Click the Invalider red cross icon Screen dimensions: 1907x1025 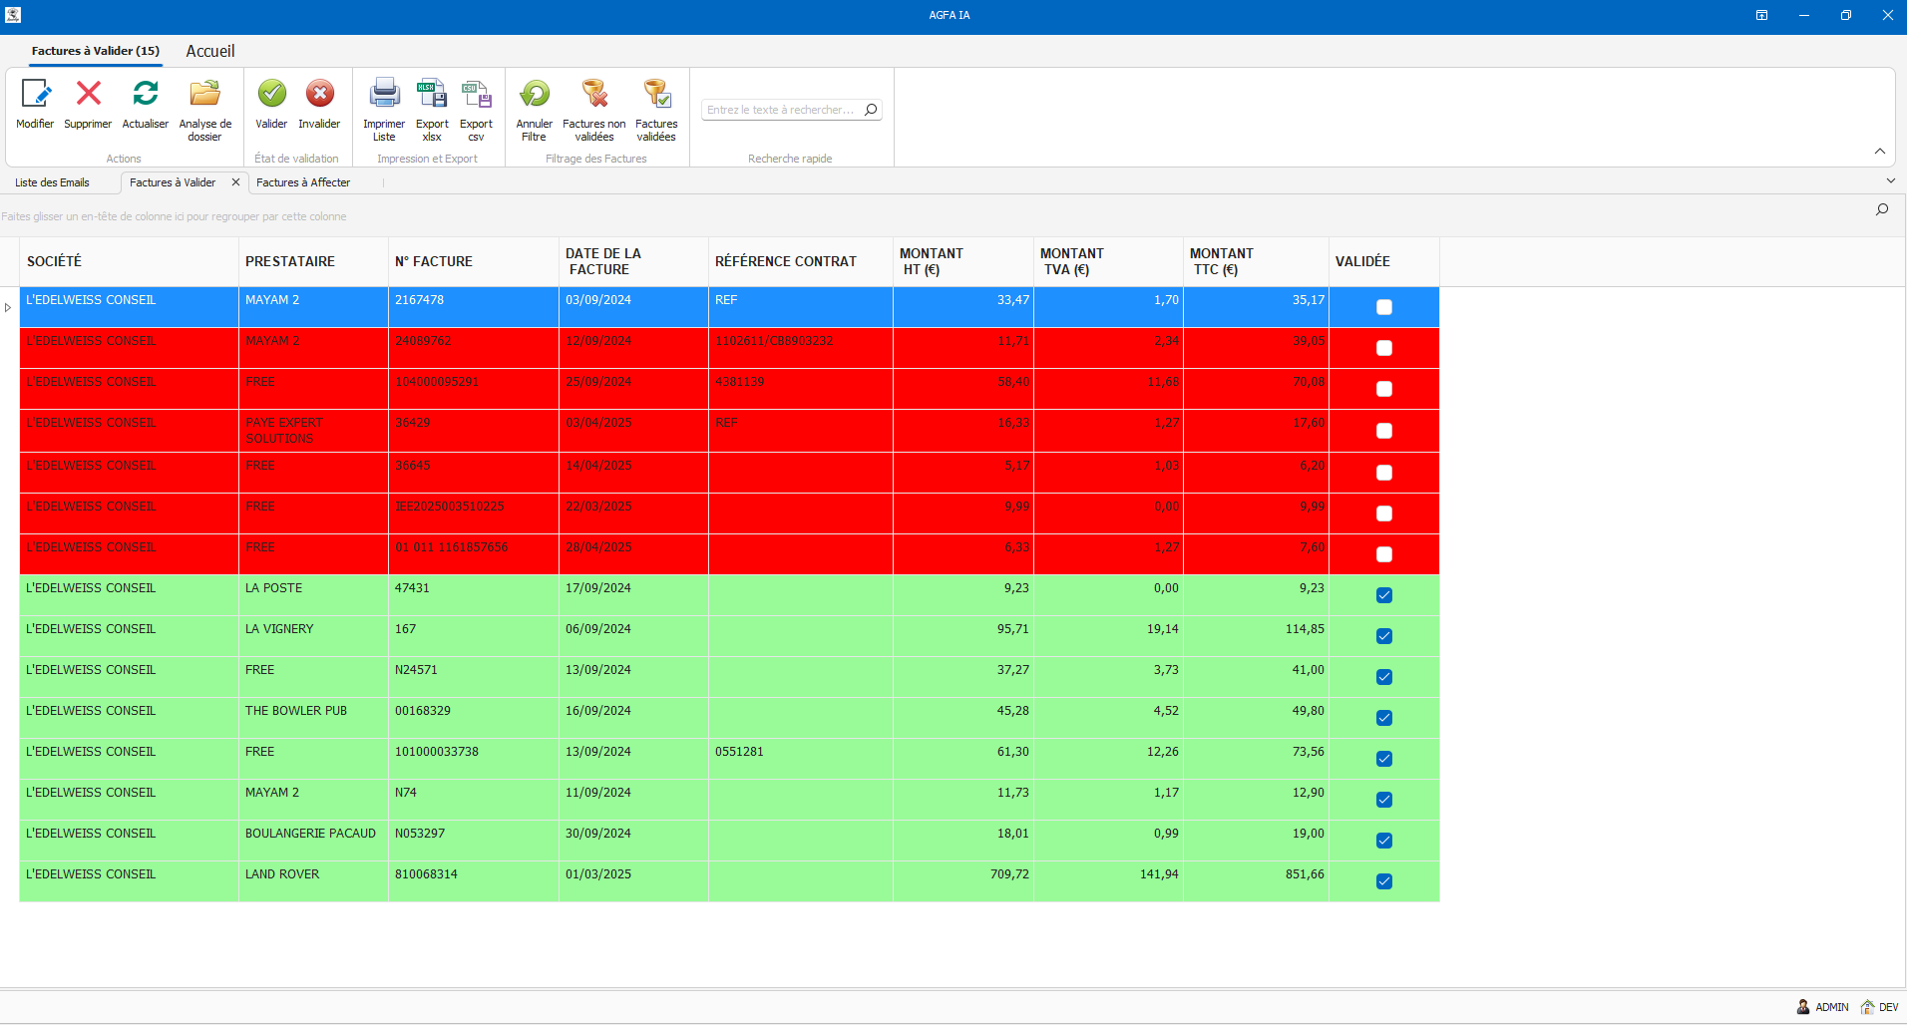319,95
